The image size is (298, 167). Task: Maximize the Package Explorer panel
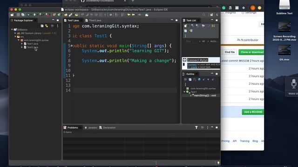[x=58, y=20]
